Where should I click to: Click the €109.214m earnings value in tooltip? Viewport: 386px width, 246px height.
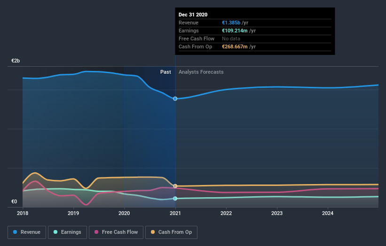[x=235, y=31]
